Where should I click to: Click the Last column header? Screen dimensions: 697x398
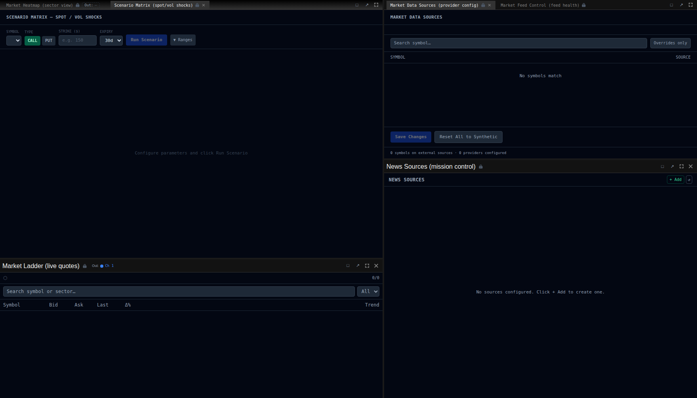[x=103, y=305]
